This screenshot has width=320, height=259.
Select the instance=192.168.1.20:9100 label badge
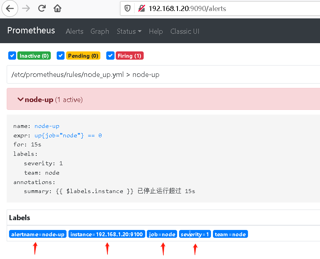[107, 234]
